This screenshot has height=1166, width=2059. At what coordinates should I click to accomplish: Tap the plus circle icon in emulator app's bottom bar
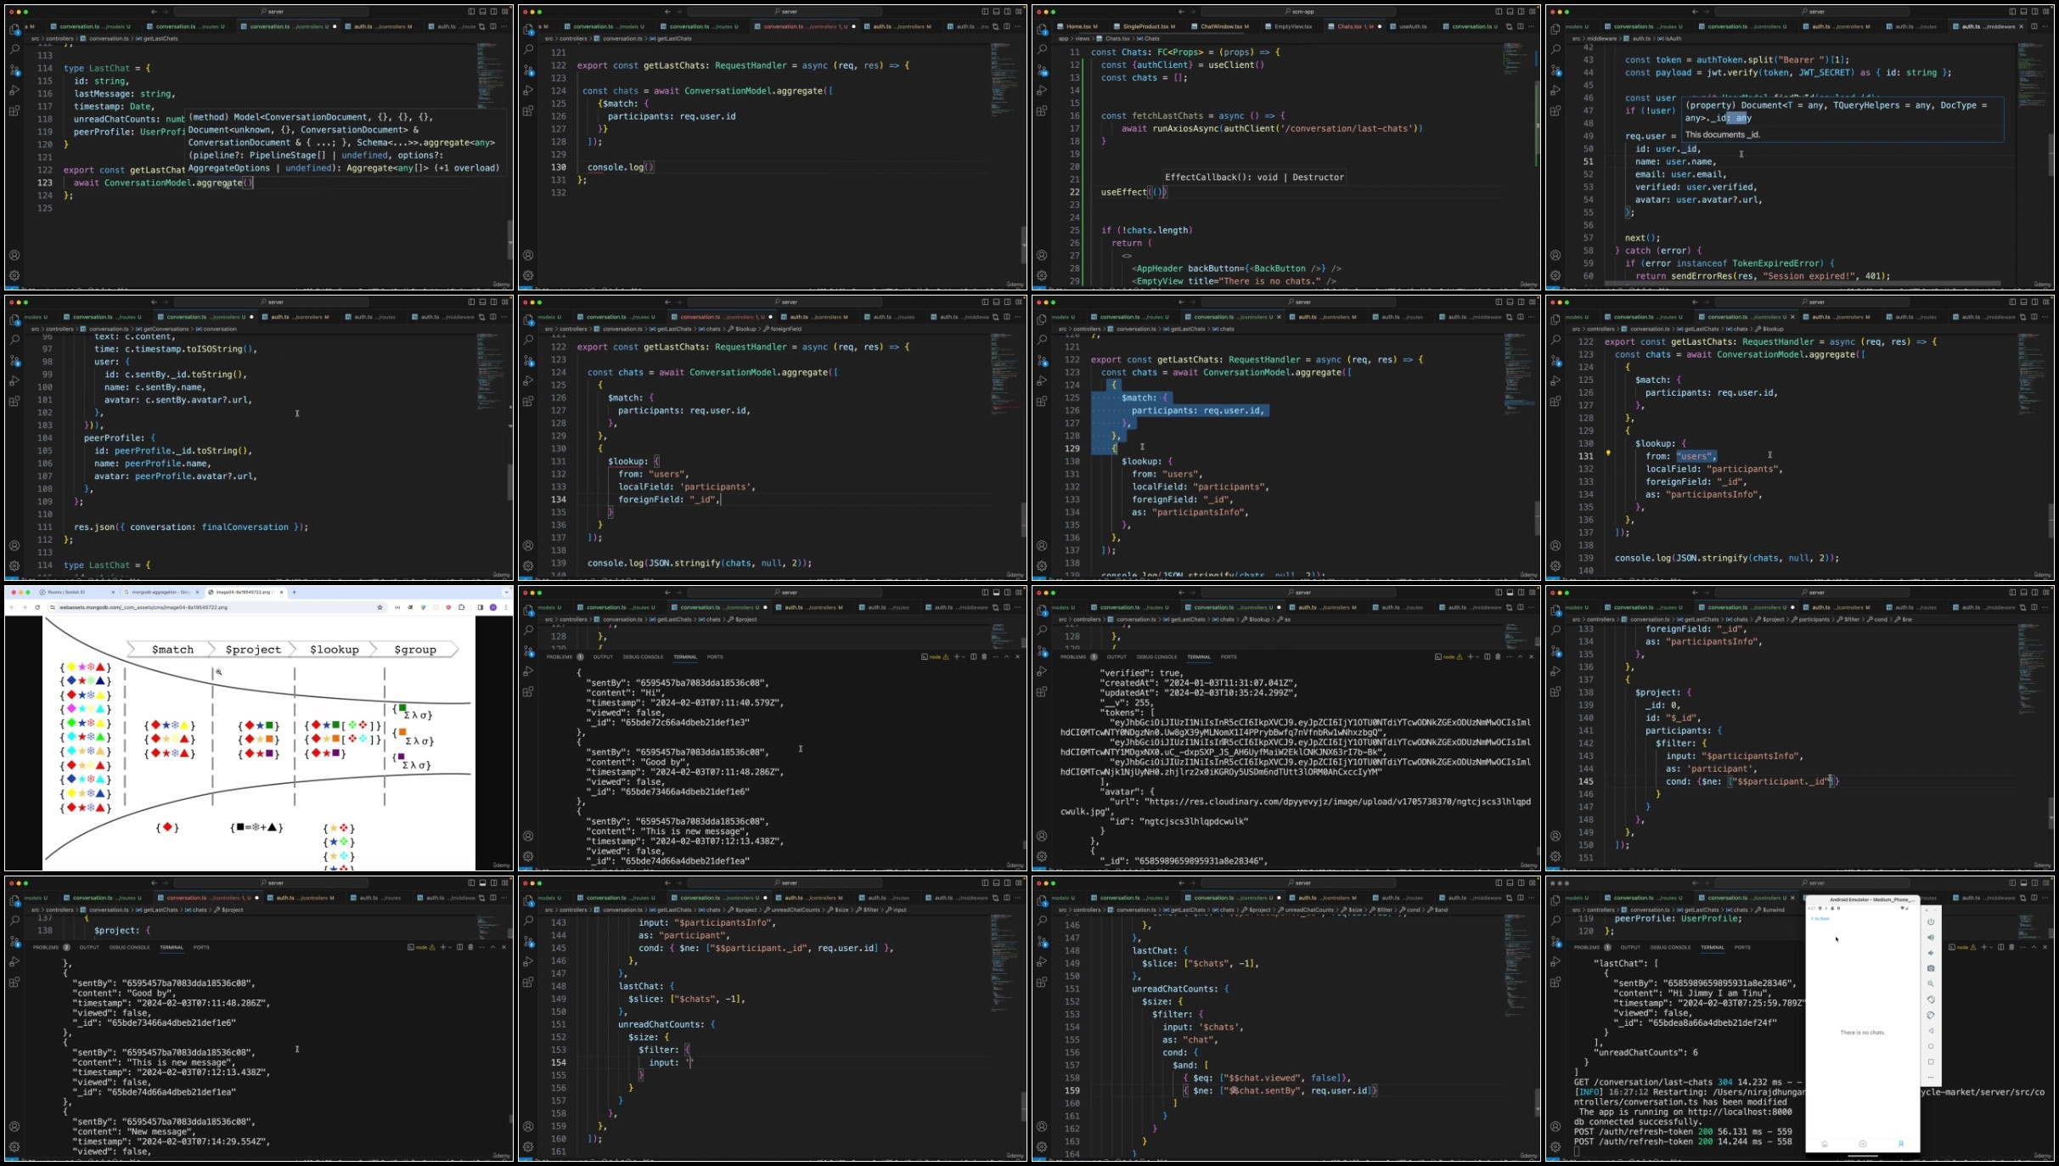click(1863, 1144)
